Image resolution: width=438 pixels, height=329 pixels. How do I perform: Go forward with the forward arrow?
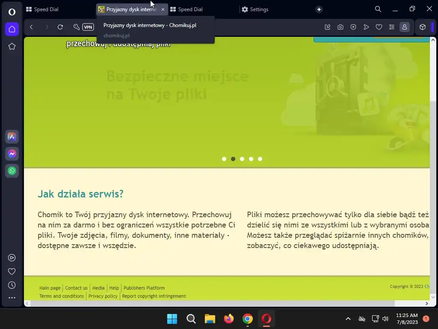47,27
